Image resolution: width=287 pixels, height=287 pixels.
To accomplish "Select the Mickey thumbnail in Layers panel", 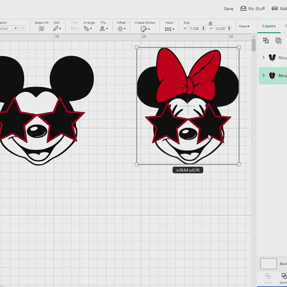I will [272, 57].
